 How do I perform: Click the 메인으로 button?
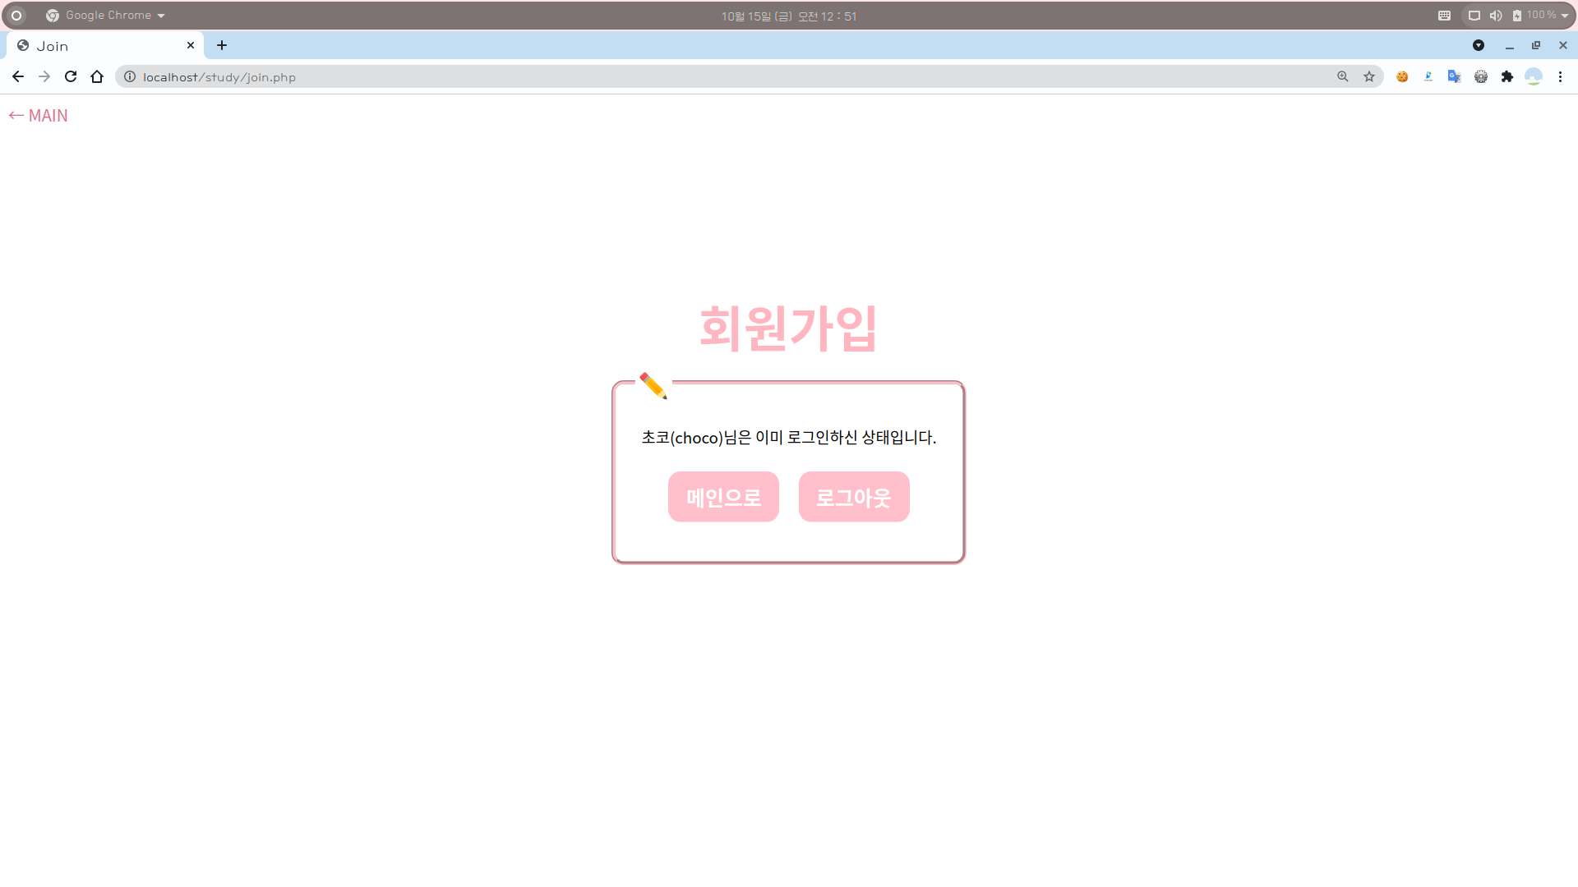pos(723,497)
